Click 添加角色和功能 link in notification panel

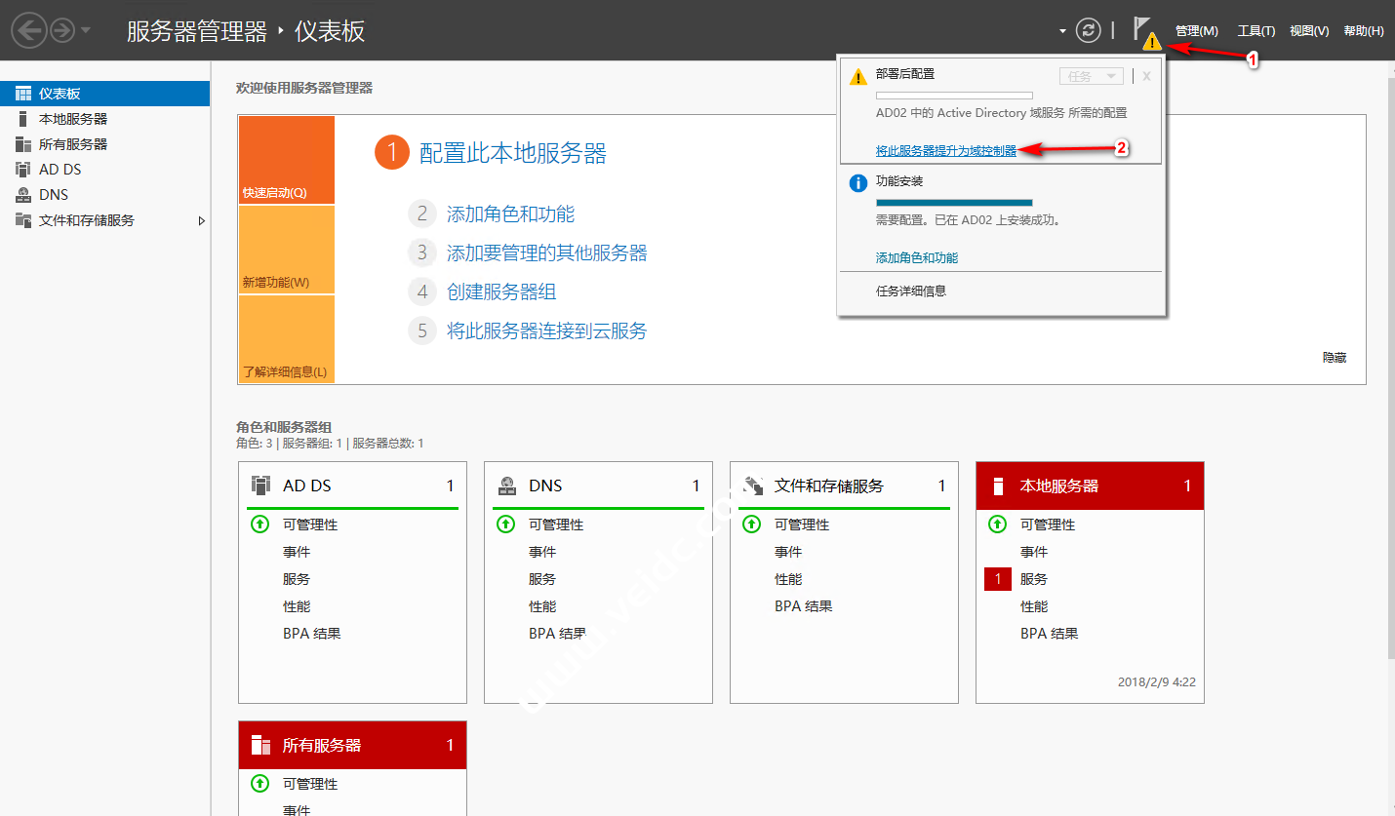click(x=916, y=258)
